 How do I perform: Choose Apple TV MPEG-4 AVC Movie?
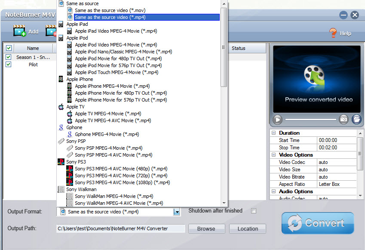113,120
